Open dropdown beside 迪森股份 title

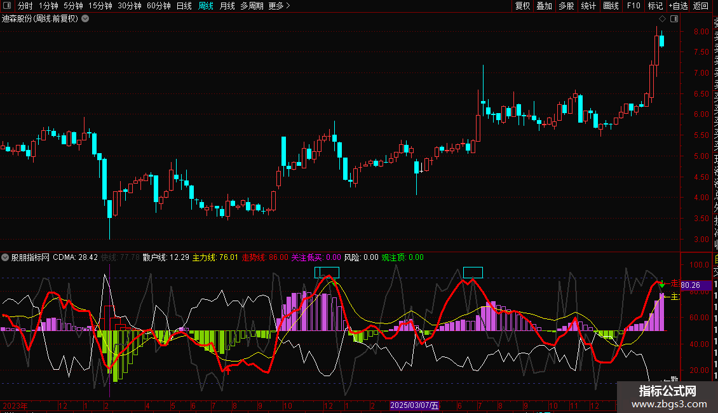[x=85, y=18]
